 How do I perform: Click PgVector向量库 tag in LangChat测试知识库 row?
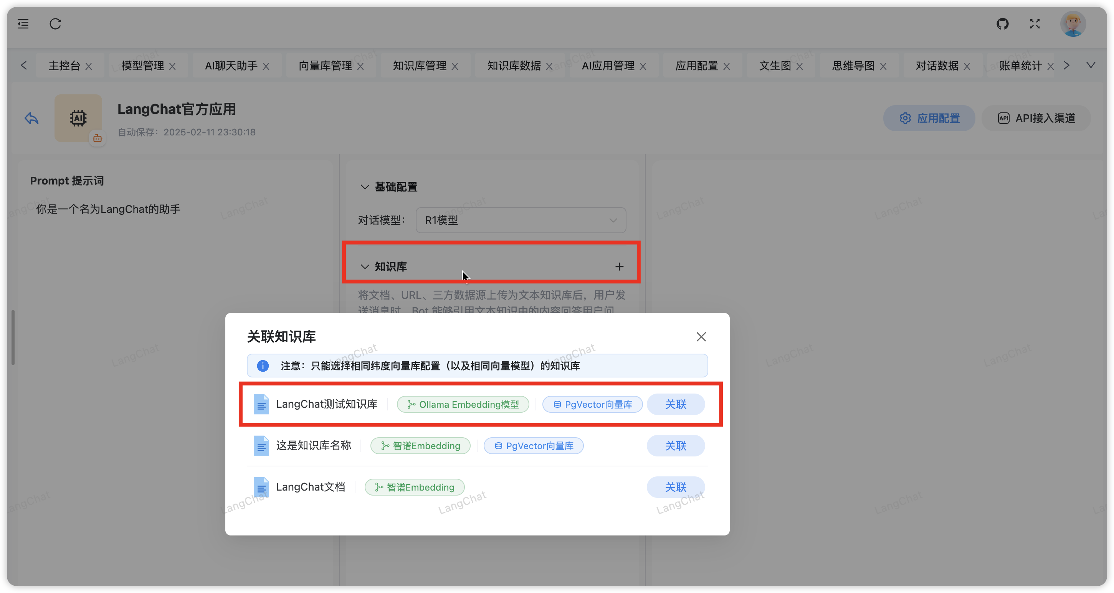click(592, 404)
